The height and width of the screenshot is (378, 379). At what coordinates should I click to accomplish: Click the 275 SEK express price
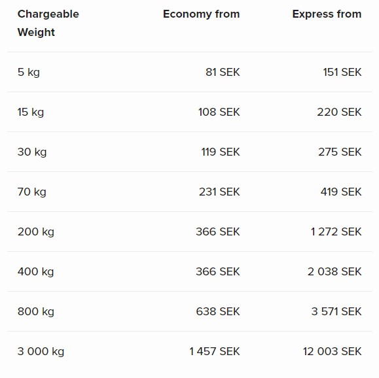340,152
